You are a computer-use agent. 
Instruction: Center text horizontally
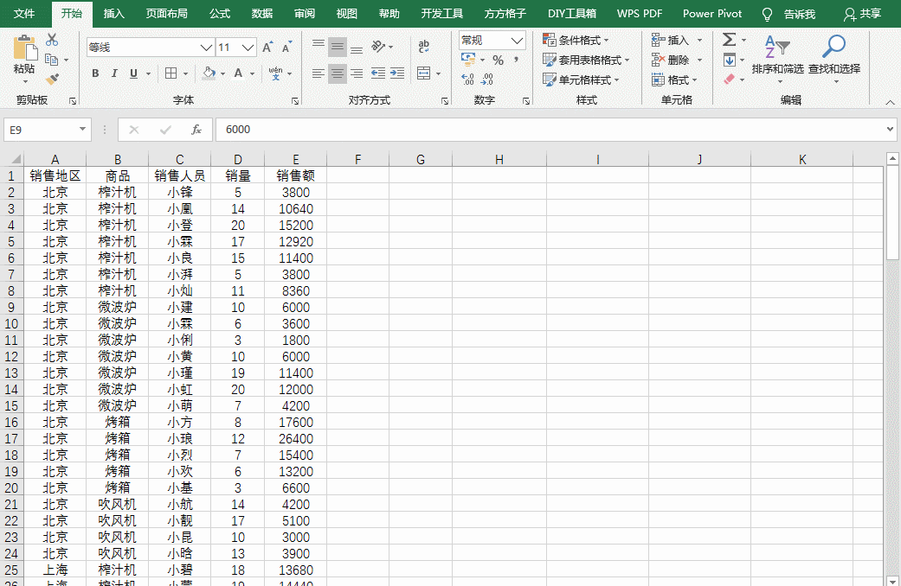[x=338, y=73]
